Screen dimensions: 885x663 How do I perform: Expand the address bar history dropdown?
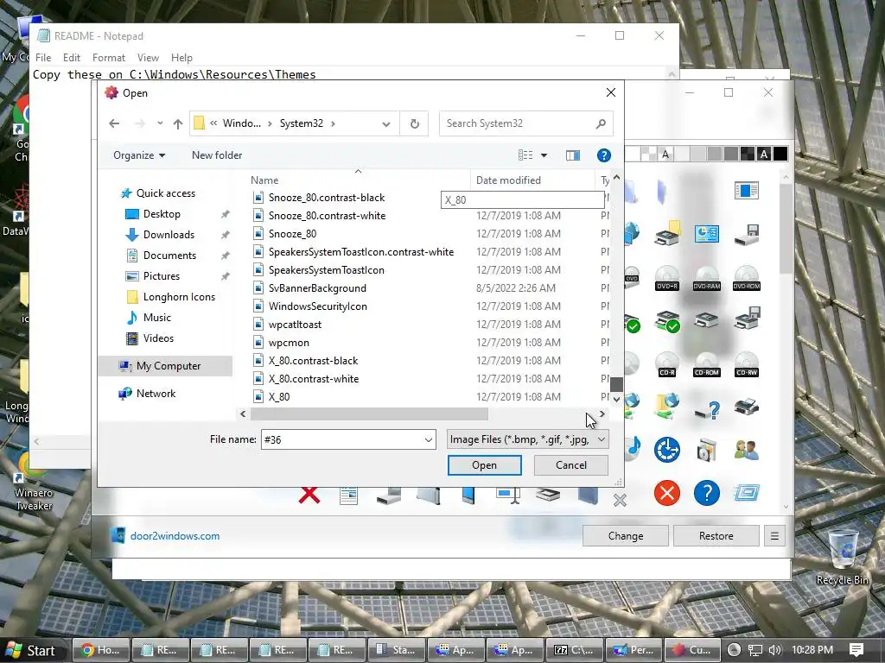[x=386, y=123]
